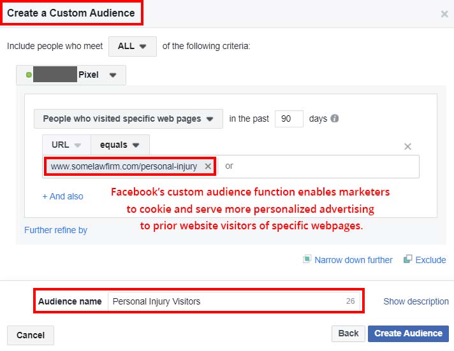Screen dimensions: 454x351
Task: Edit the past days number field
Action: click(289, 118)
